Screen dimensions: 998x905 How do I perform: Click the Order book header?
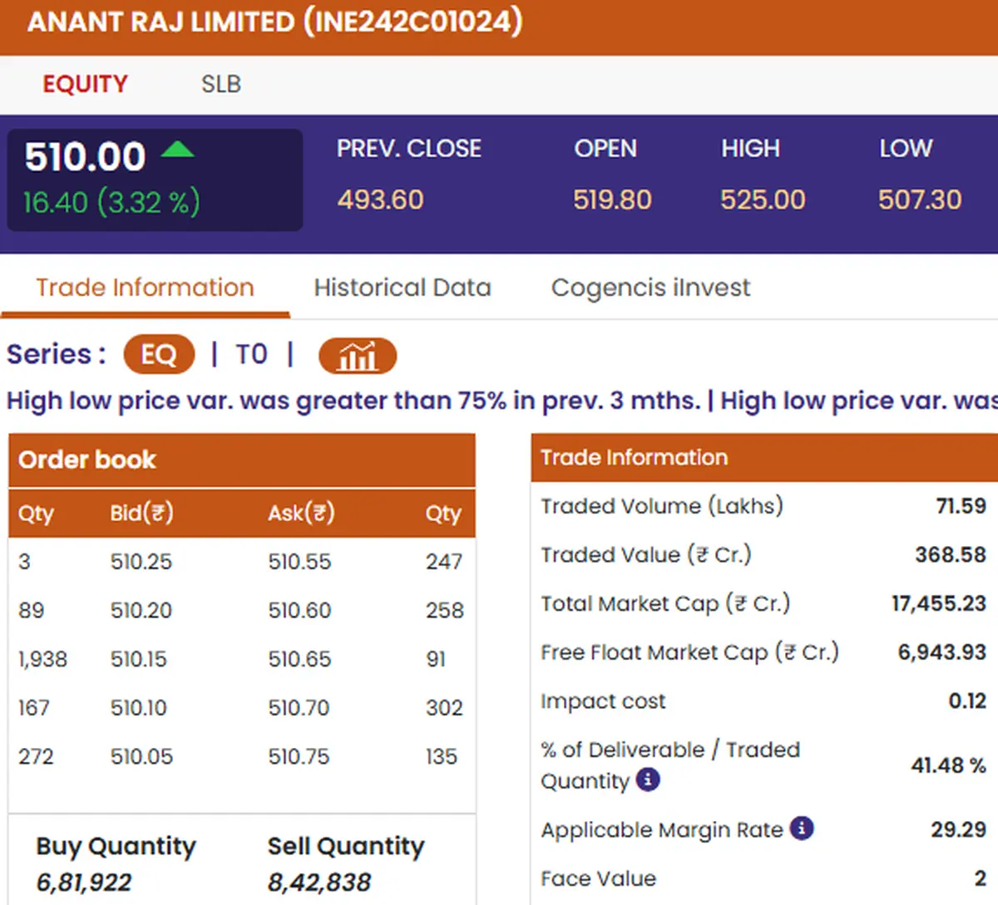(x=242, y=460)
